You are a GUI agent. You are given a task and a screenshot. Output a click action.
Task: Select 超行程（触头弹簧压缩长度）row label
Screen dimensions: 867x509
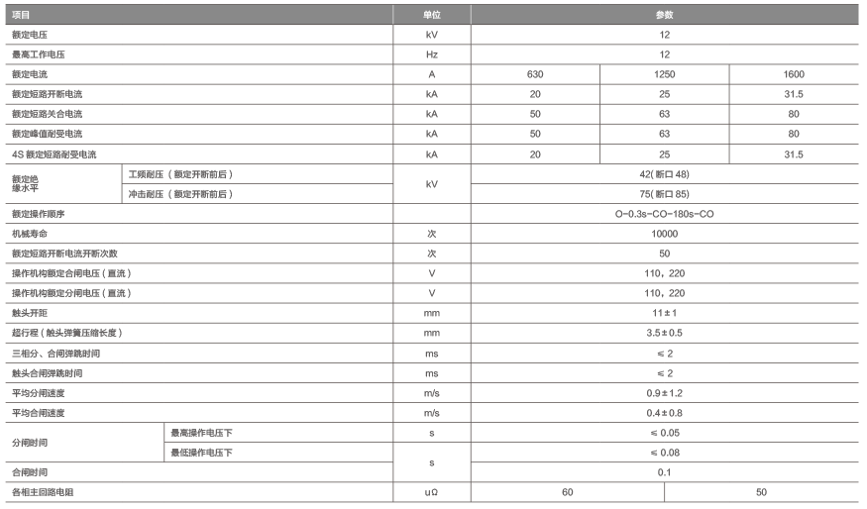point(67,334)
